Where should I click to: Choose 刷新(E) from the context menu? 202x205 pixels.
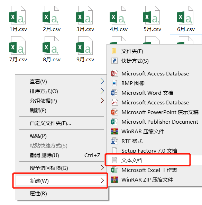[x=38, y=111]
